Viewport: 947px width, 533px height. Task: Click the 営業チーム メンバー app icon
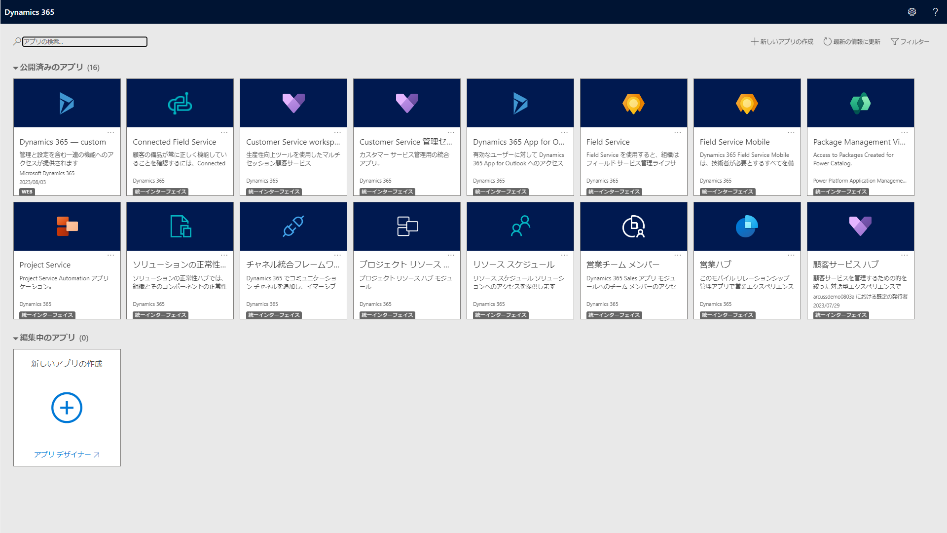tap(634, 227)
